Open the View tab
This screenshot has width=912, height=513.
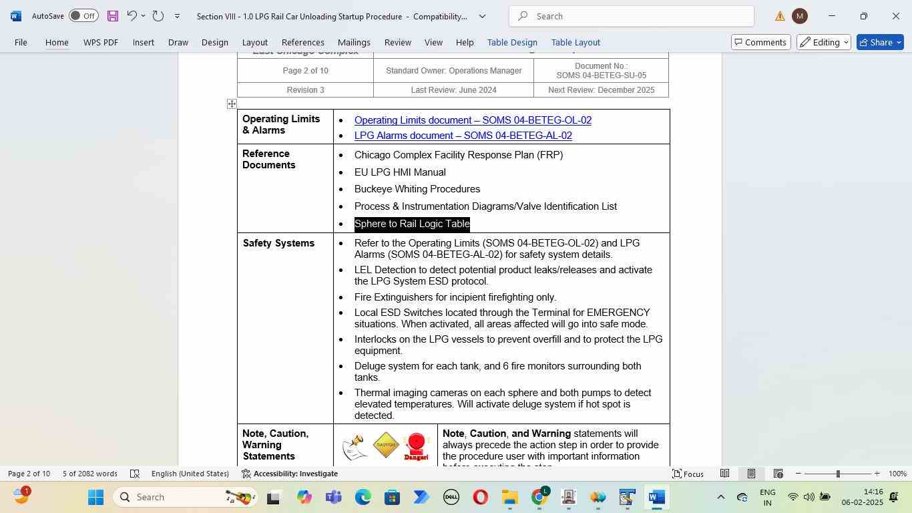pos(433,42)
